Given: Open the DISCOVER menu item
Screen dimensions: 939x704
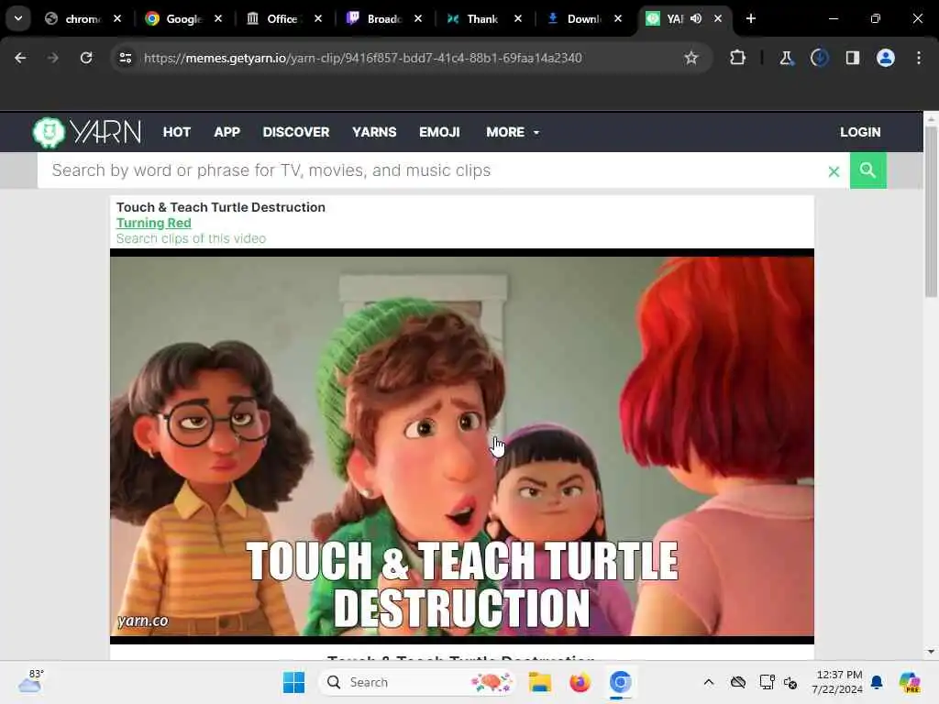Looking at the screenshot, I should [296, 132].
